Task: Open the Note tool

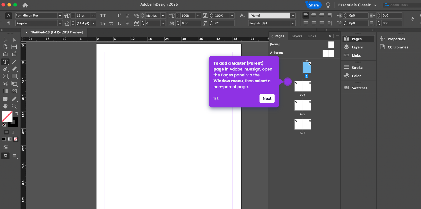Action: [5, 99]
